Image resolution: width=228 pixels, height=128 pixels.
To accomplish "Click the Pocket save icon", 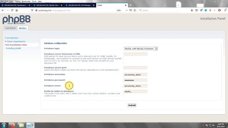I will tap(131, 10).
